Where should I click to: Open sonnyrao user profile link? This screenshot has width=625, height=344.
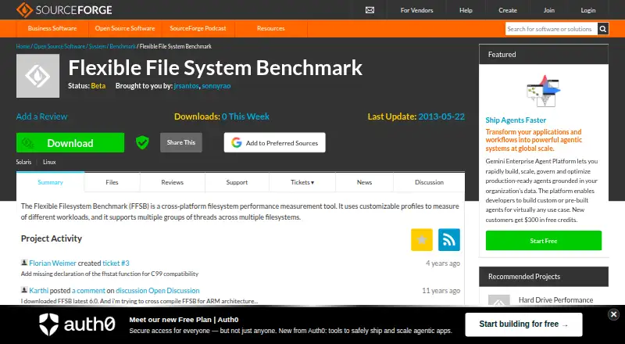pos(216,86)
